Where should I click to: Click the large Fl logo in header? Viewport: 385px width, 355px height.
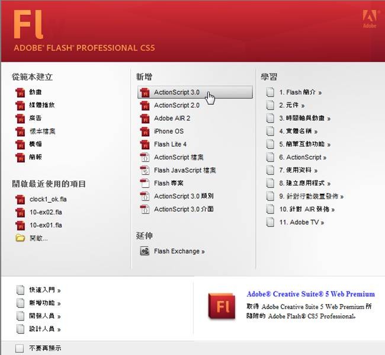(28, 24)
